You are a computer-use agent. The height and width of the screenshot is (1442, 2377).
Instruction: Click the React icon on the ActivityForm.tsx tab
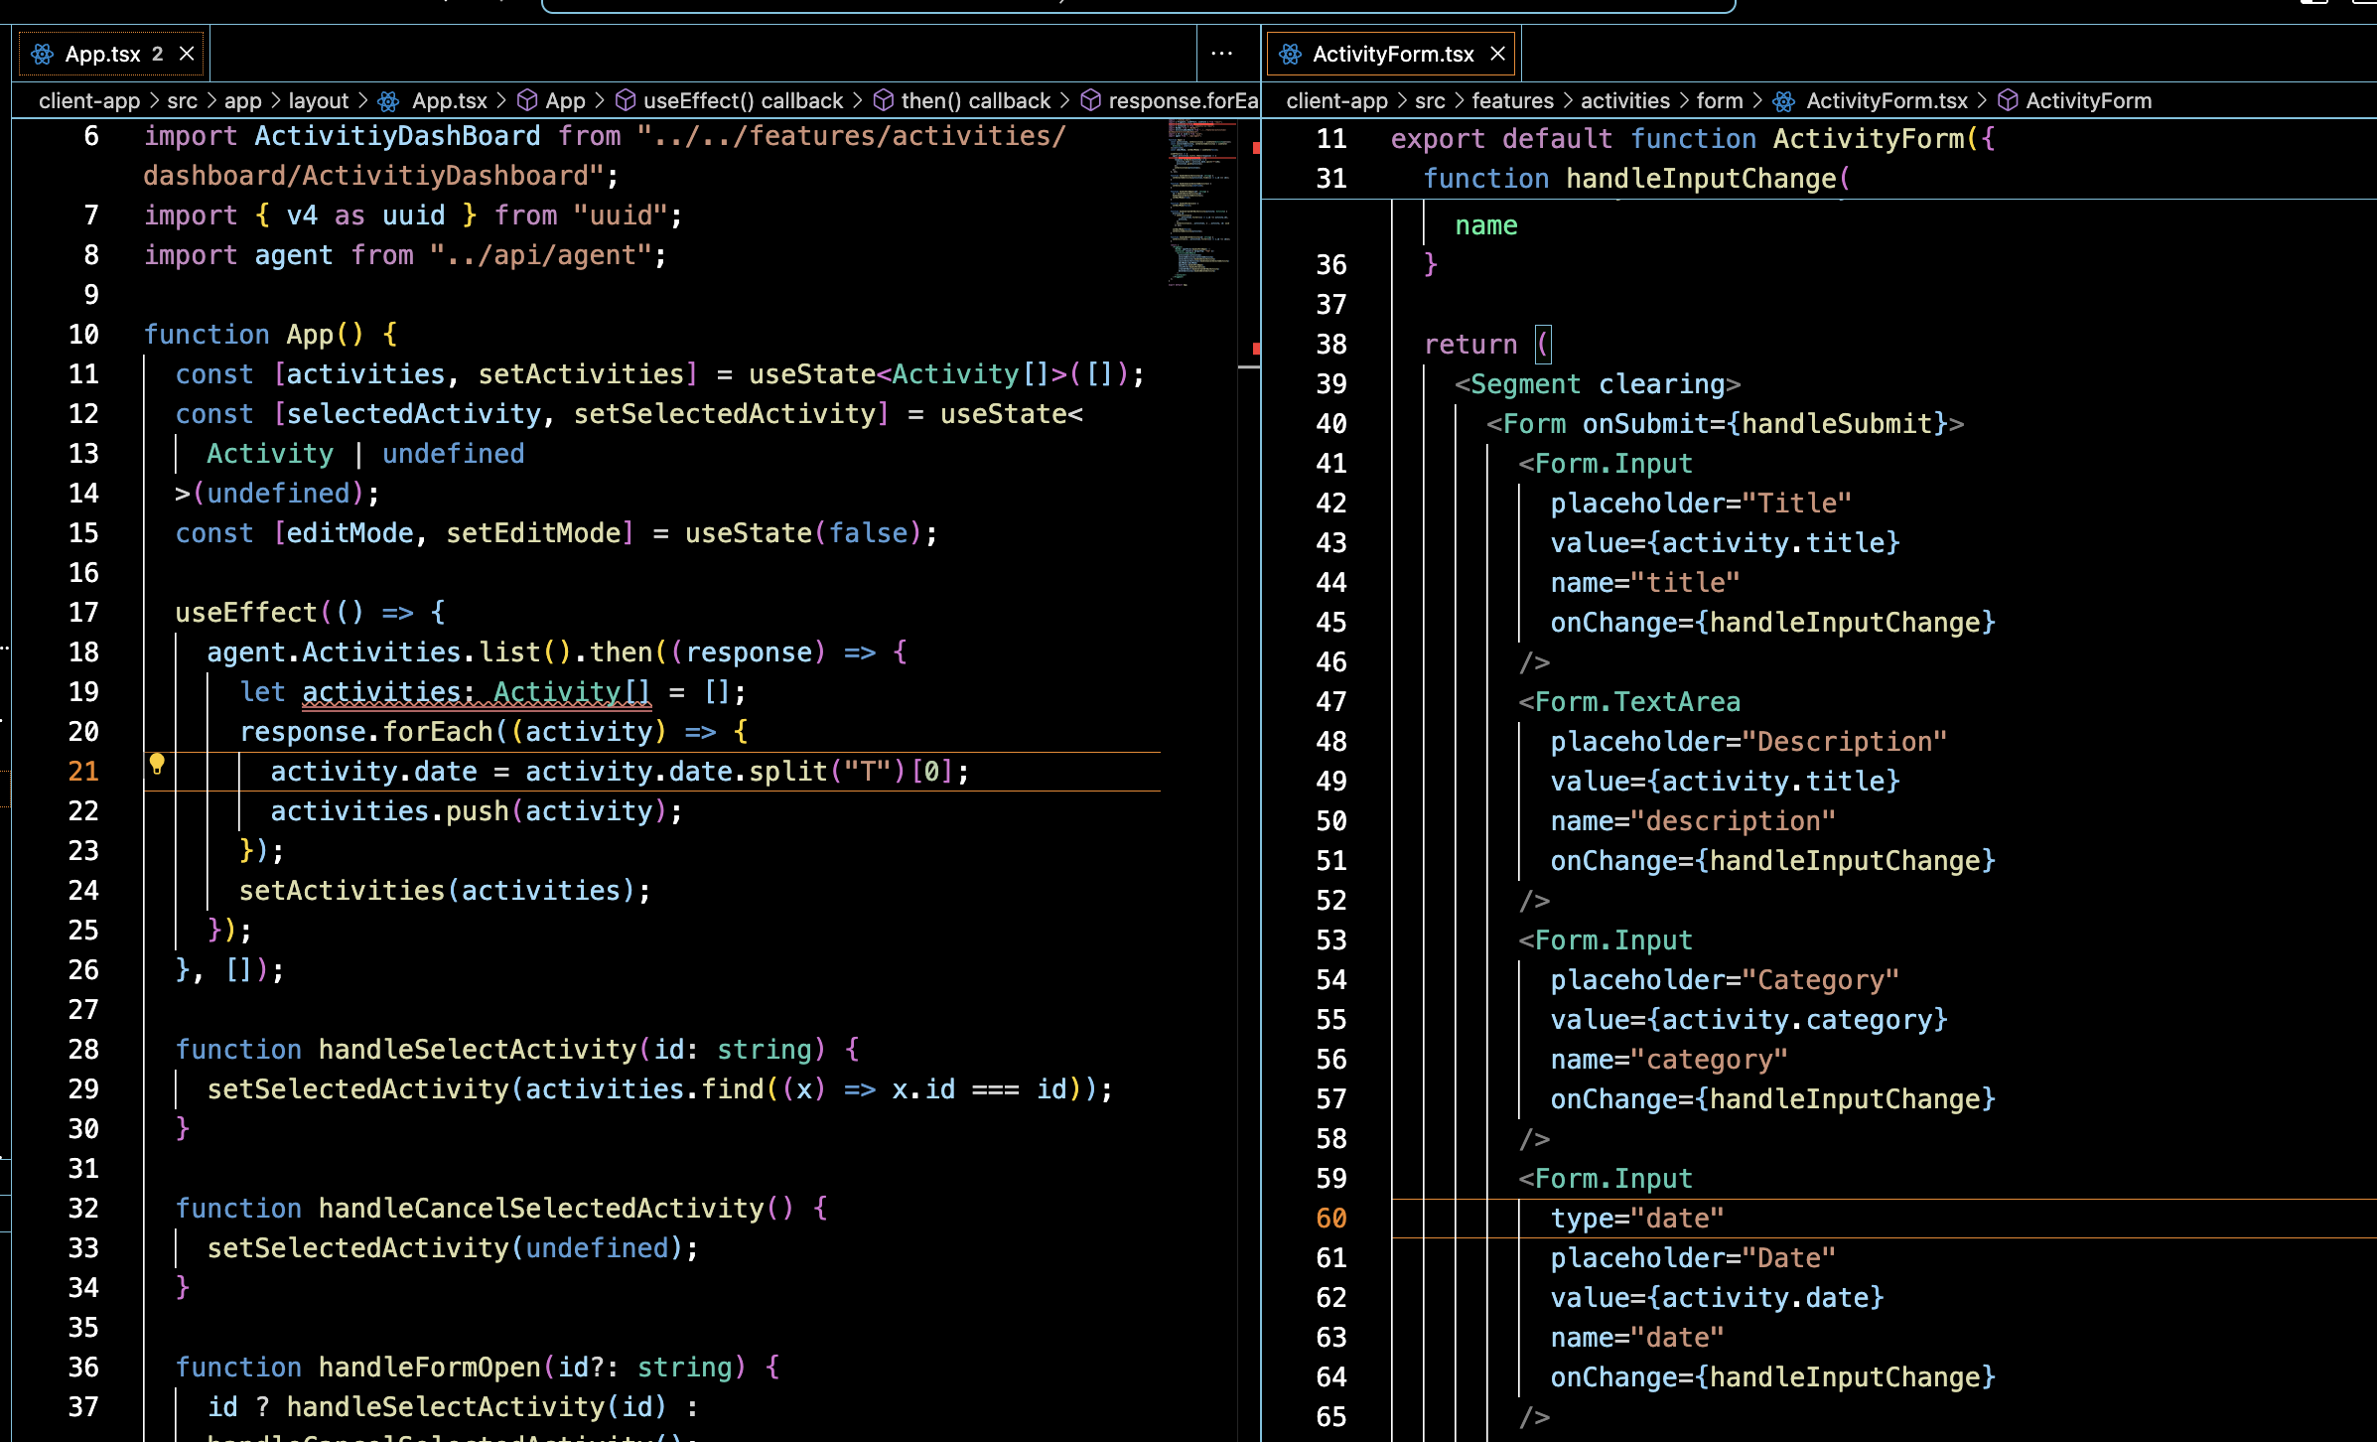[x=1290, y=54]
